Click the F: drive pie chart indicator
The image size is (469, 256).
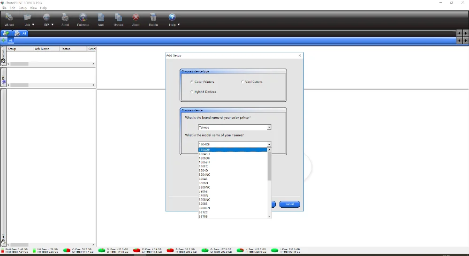(170, 250)
